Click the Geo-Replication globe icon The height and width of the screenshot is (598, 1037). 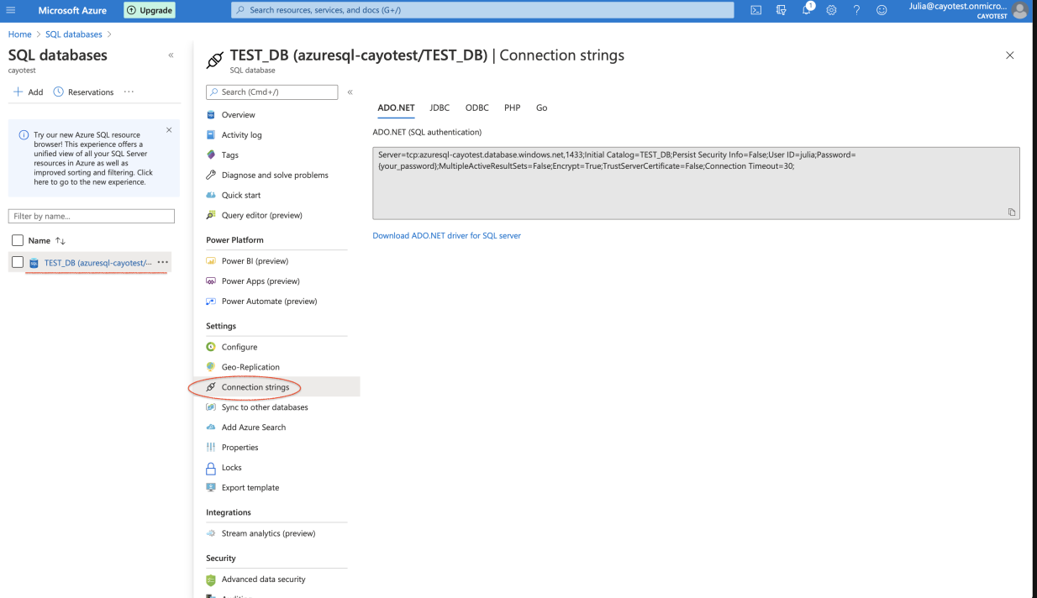[x=211, y=367]
